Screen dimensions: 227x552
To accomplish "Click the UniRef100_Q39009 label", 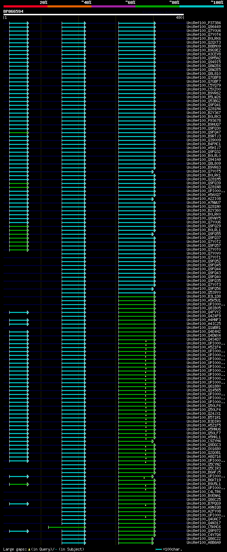I will click(204, 140).
